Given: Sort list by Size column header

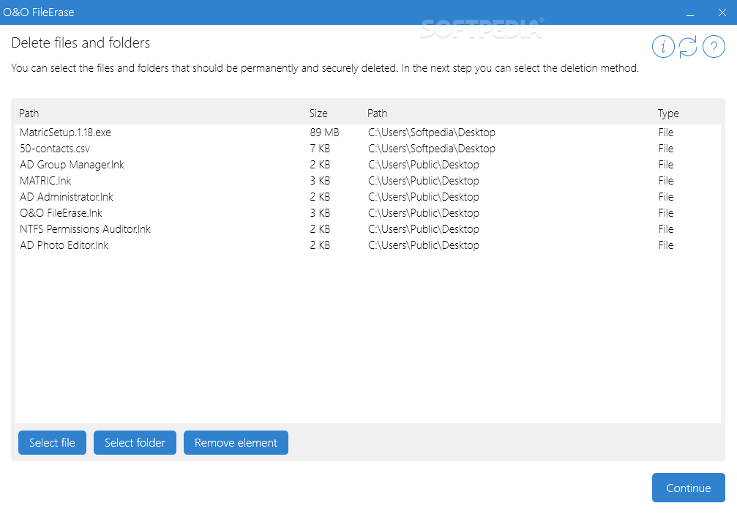Looking at the screenshot, I should pos(318,113).
